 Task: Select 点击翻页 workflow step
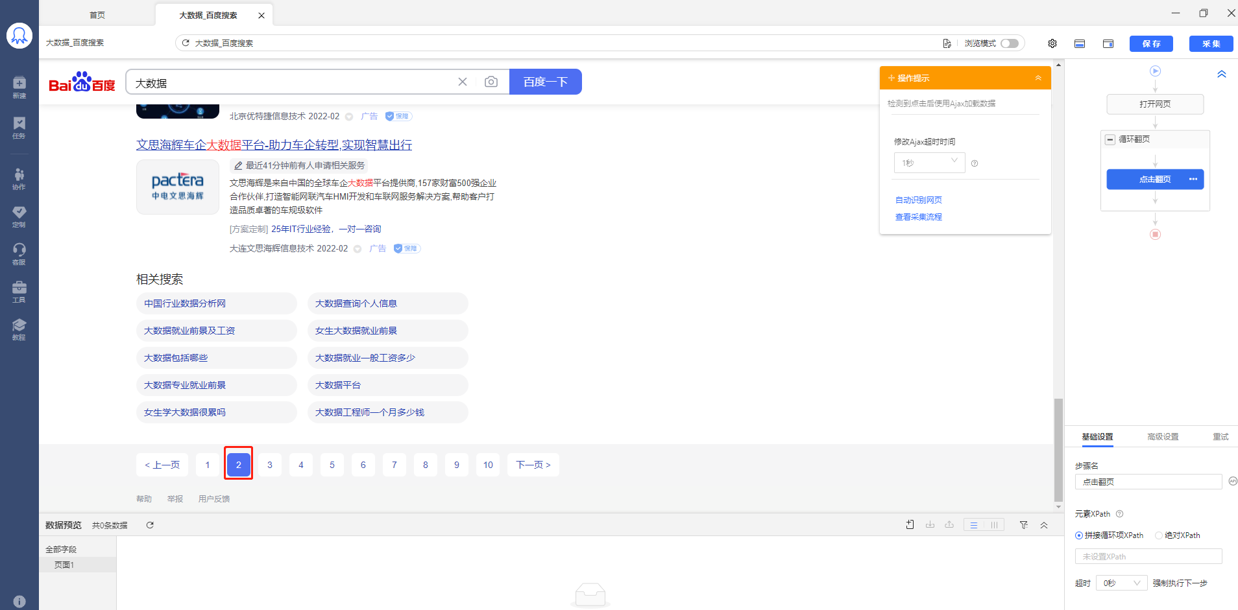click(x=1155, y=179)
